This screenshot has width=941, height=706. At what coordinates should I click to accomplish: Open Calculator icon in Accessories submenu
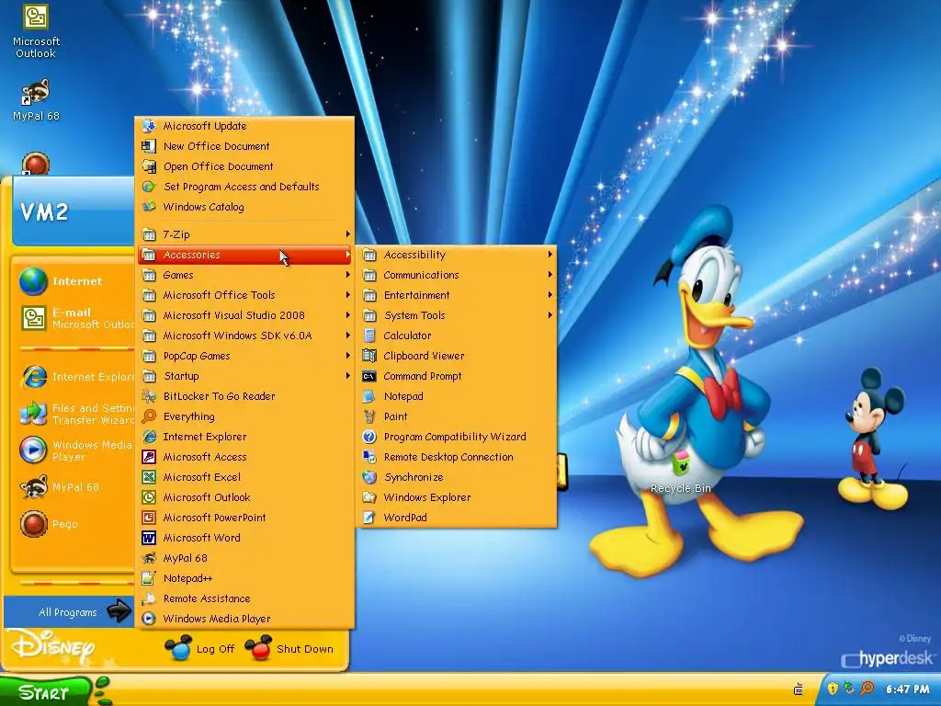pyautogui.click(x=369, y=336)
